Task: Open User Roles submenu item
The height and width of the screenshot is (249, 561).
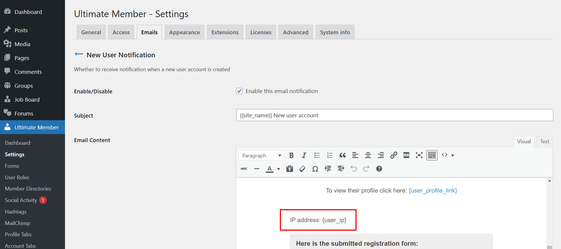Action: 17,178
